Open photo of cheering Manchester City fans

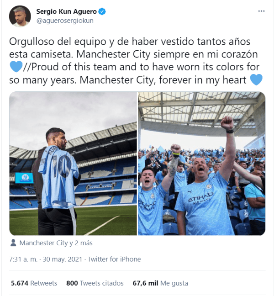201,164
